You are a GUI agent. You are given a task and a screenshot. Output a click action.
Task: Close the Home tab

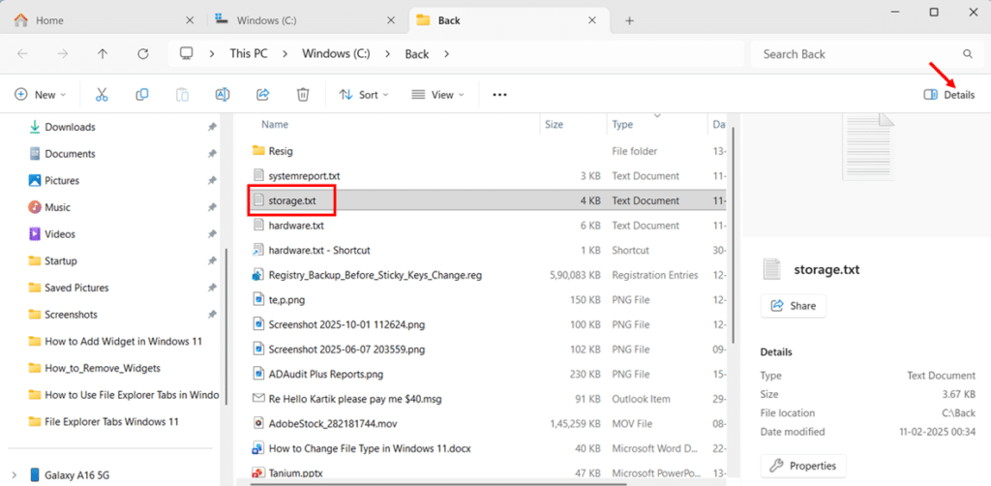pyautogui.click(x=189, y=20)
